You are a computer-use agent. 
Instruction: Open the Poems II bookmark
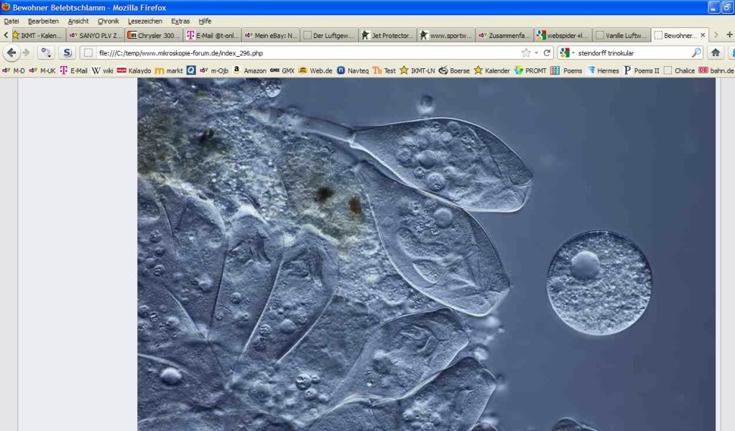[641, 70]
